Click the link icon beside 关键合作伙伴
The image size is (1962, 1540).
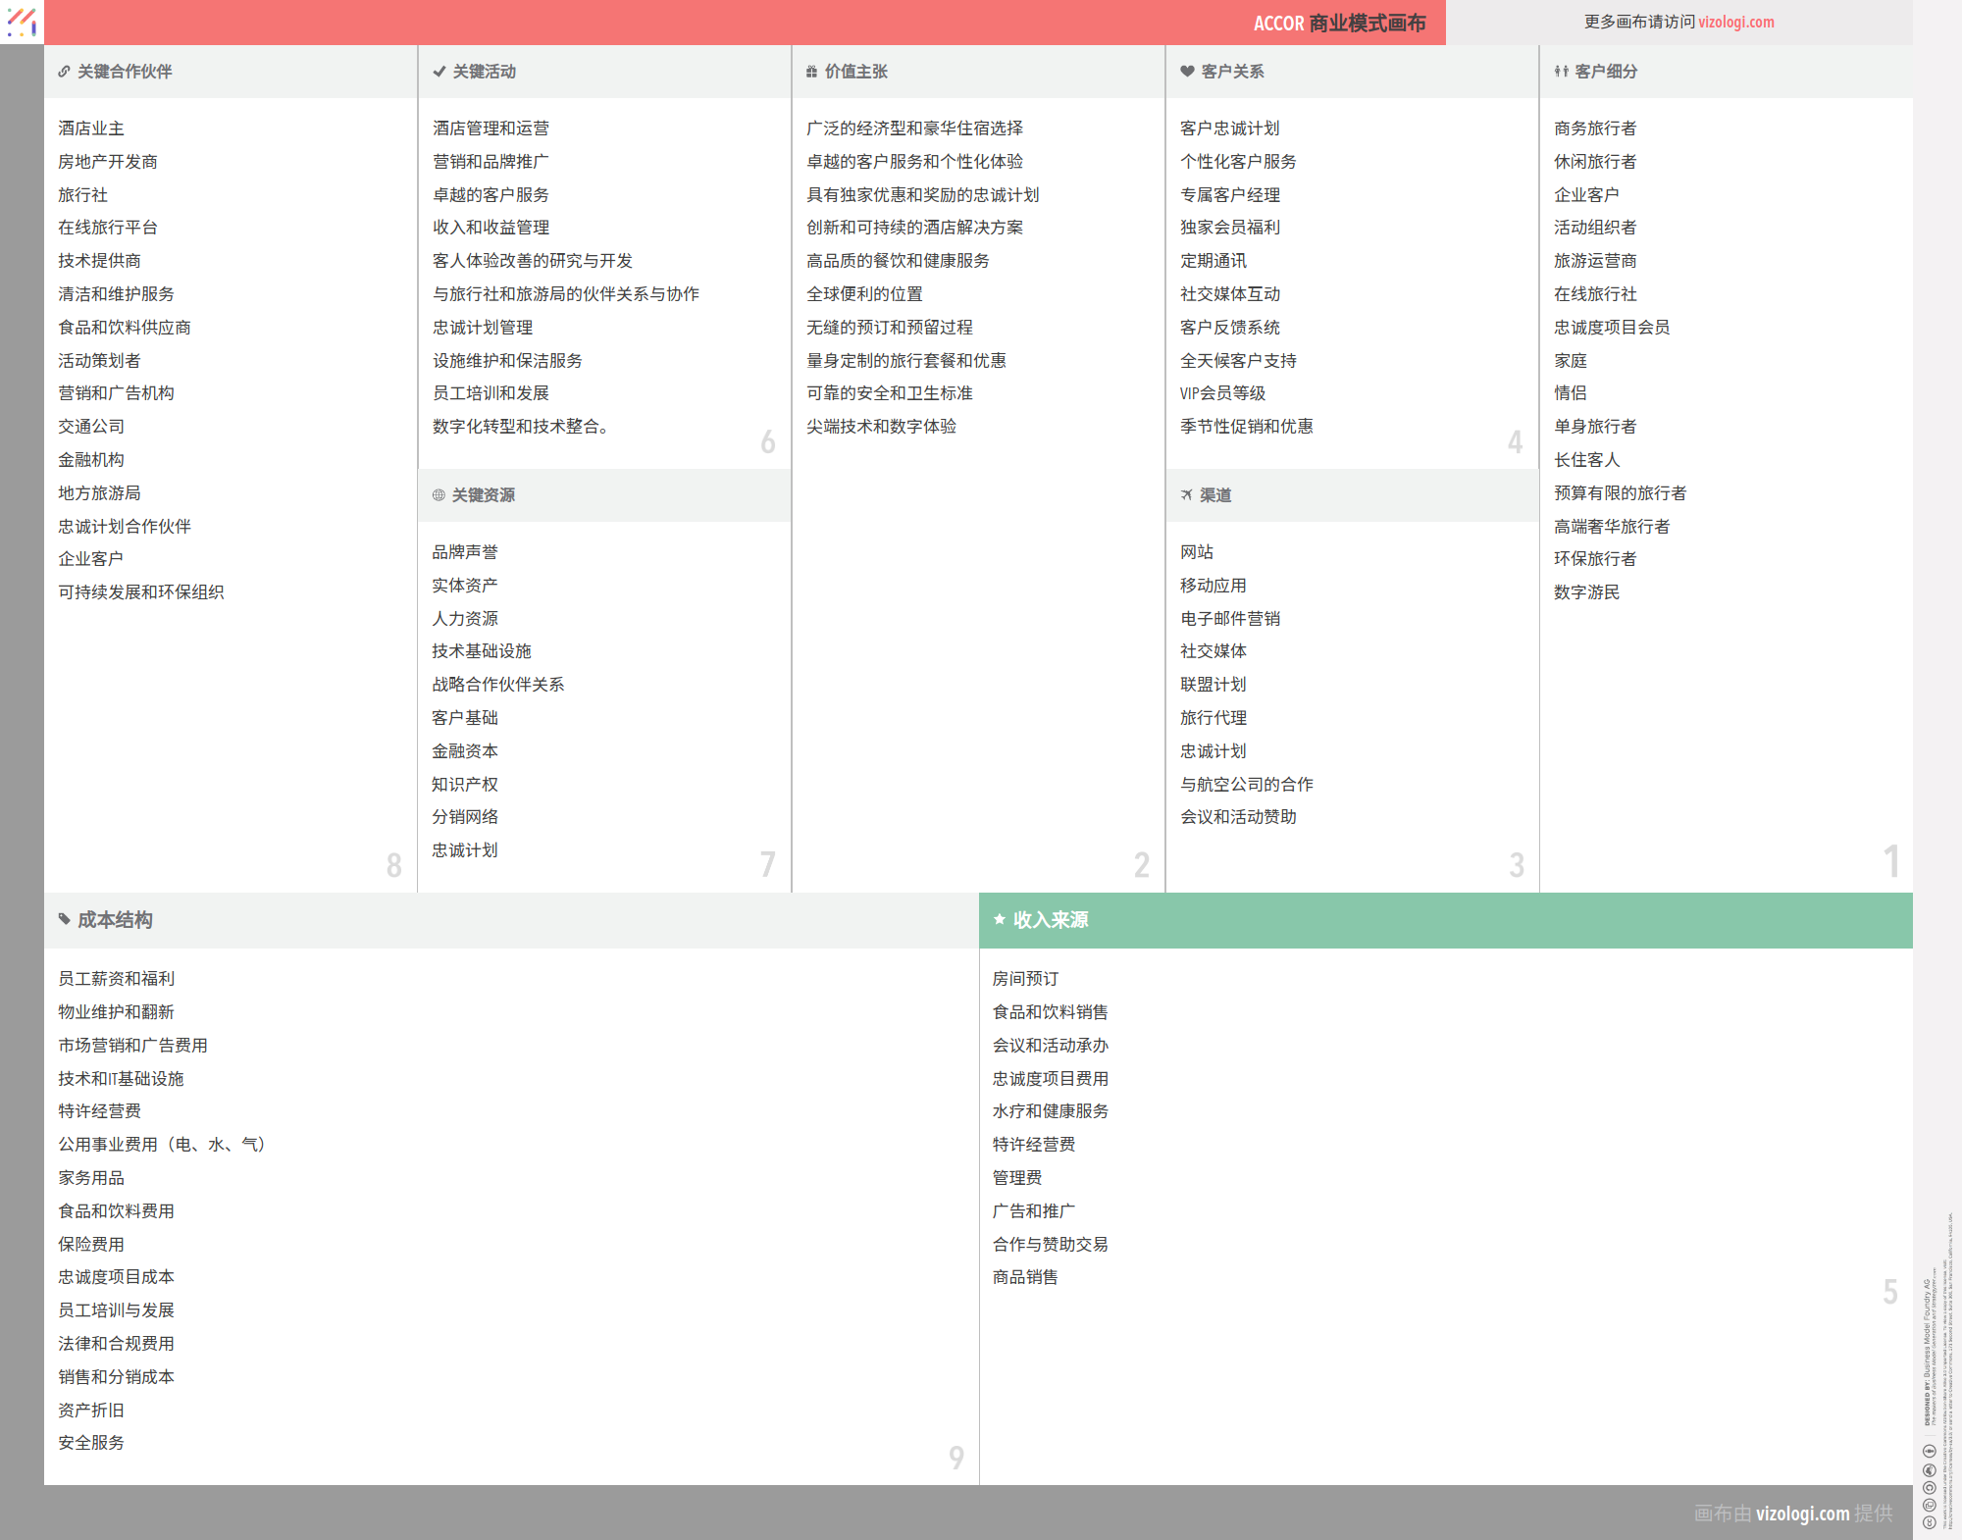click(x=64, y=72)
